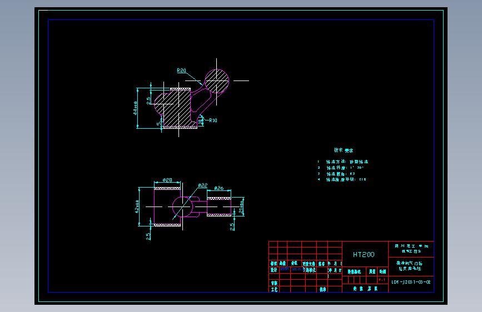Click the HT200 material label in title block

click(364, 255)
